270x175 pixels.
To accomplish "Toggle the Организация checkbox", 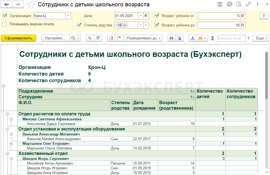I will tap(5, 16).
